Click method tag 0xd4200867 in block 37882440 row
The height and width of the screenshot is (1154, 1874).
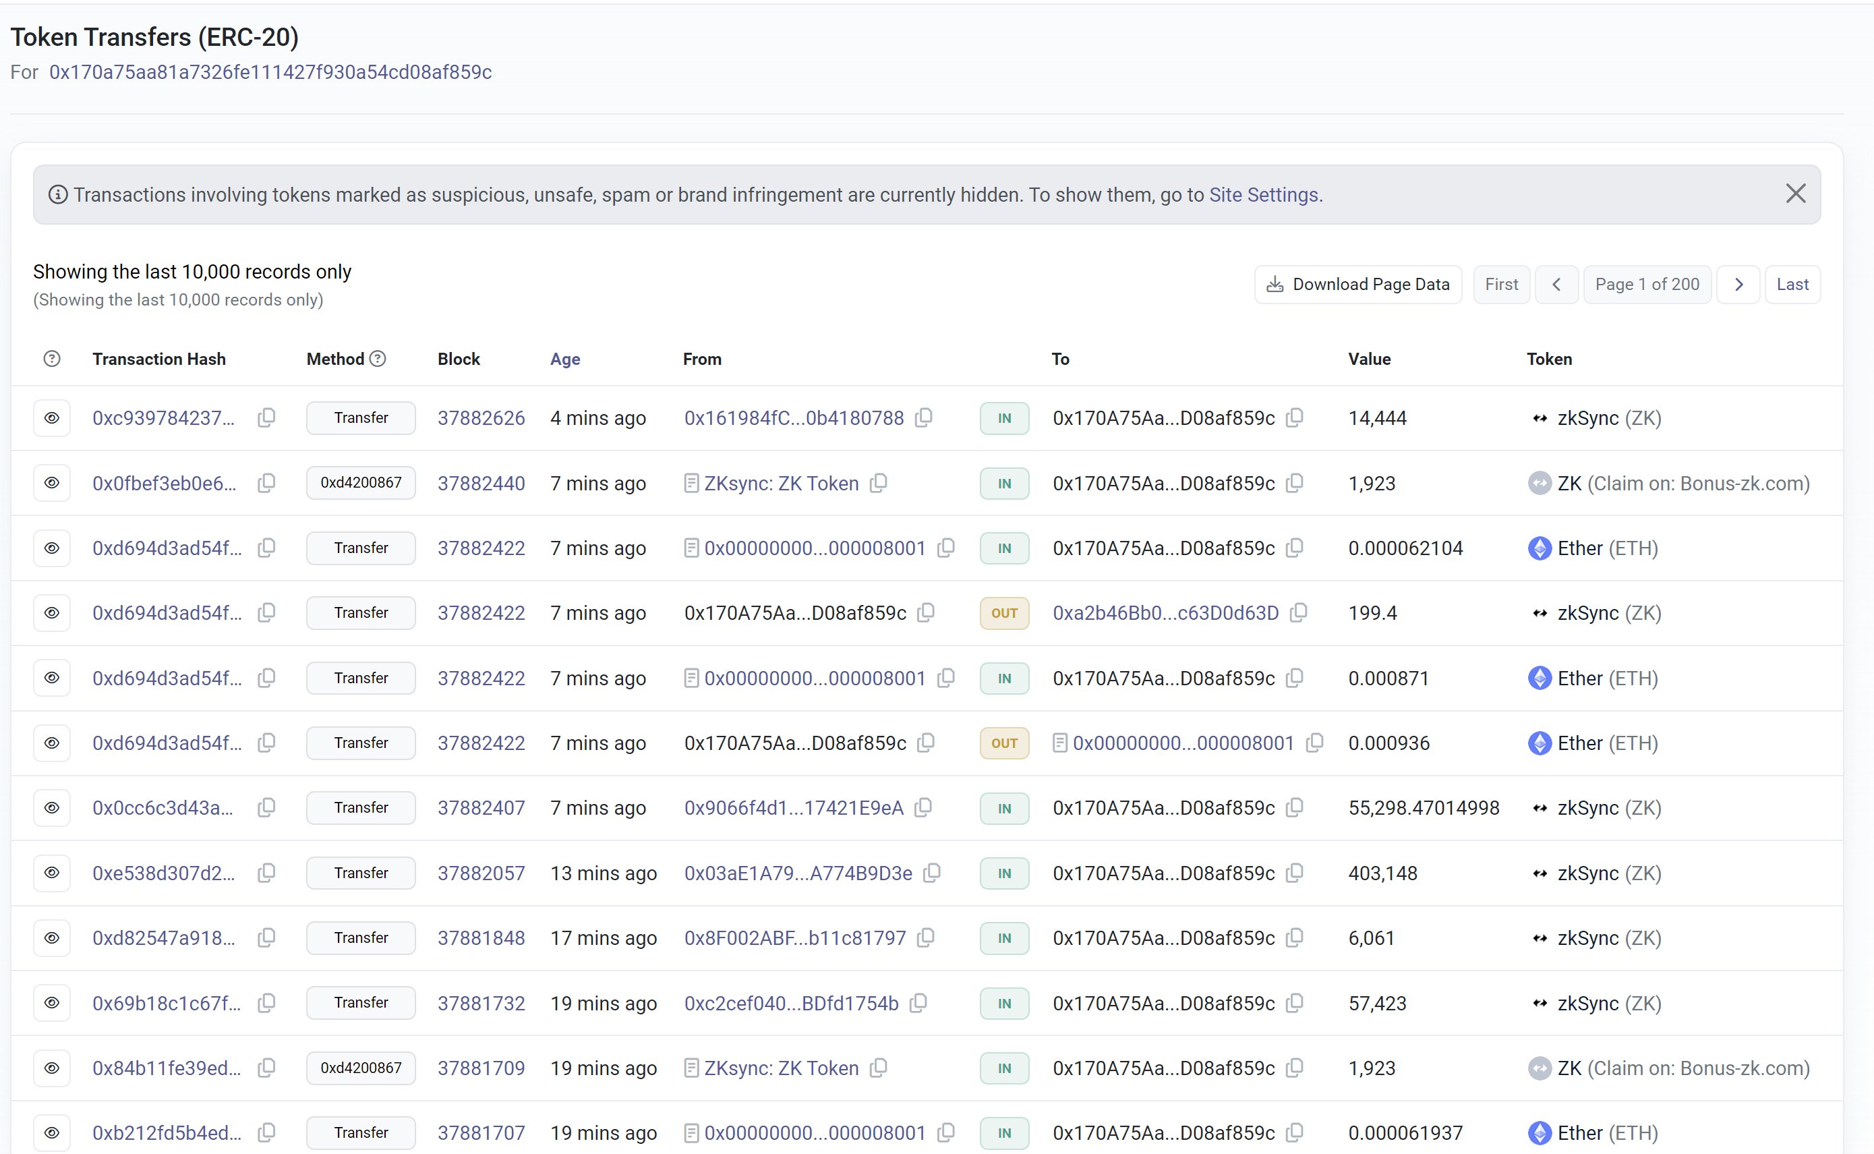361,482
